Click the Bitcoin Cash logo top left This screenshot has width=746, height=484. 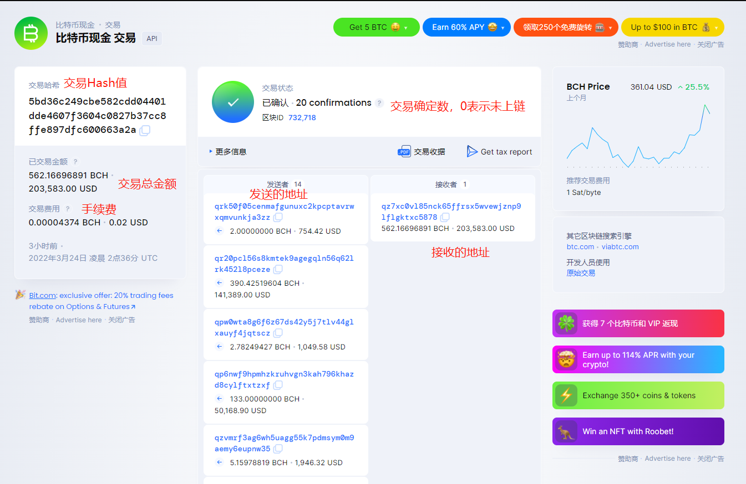31,33
